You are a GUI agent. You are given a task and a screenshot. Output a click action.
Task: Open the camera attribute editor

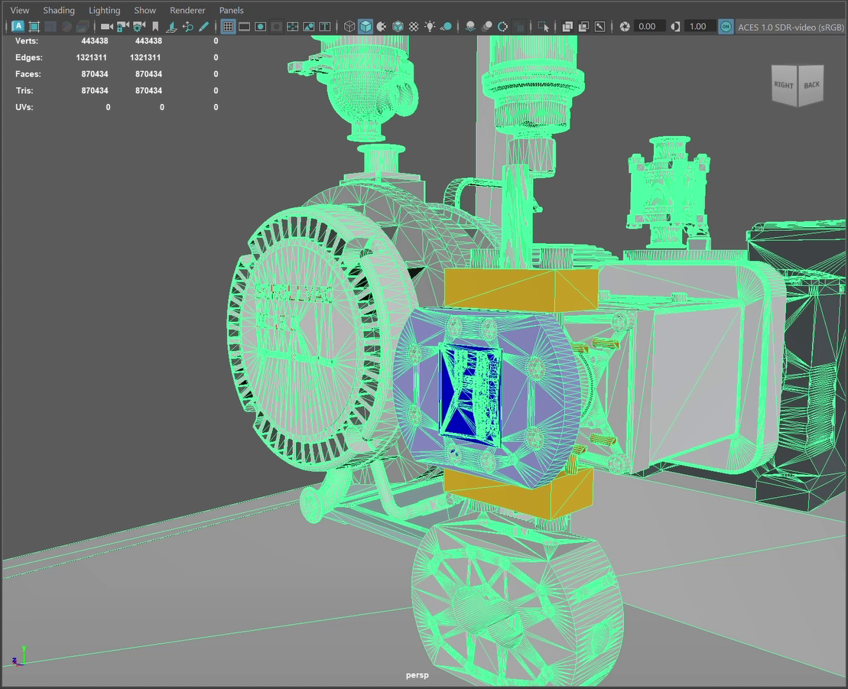[x=138, y=26]
